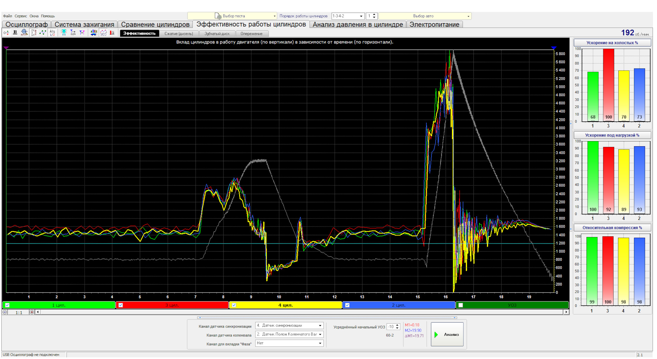The width and height of the screenshot is (657, 359).
Task: Click 'USB Осциллограф не подключен' status text
Action: point(31,355)
